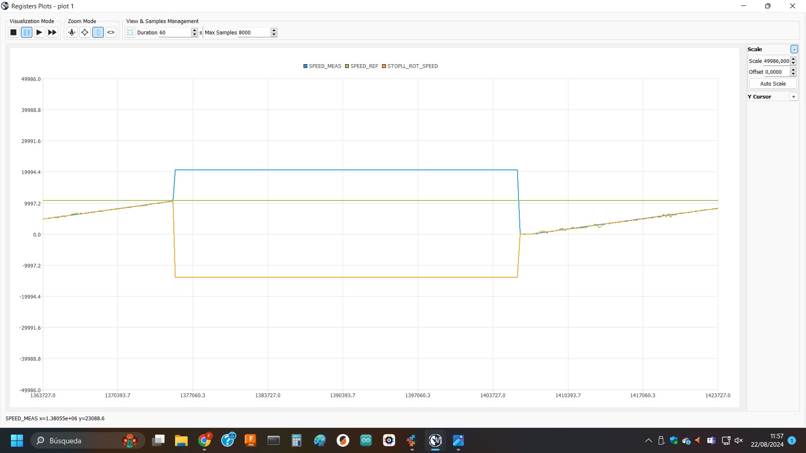
Task: Open Chrome from the taskbar
Action: point(204,440)
